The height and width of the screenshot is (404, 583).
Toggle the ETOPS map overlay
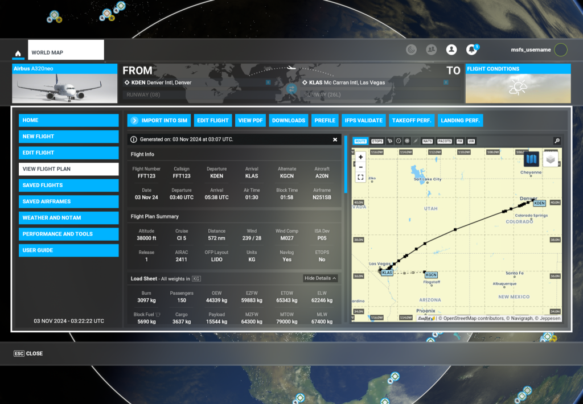point(377,141)
